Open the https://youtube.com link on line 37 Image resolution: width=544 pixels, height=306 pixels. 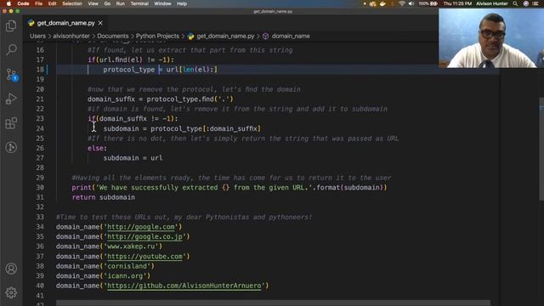(x=144, y=257)
